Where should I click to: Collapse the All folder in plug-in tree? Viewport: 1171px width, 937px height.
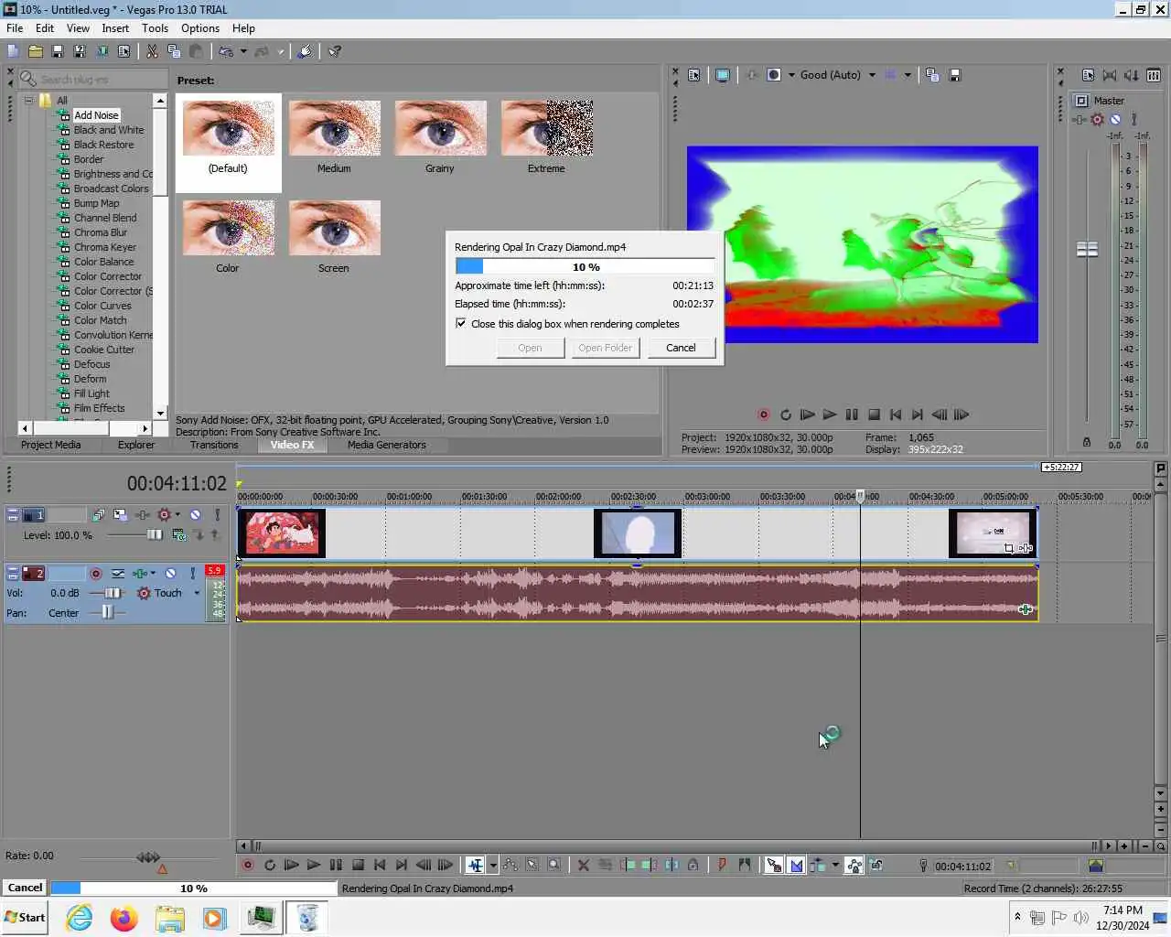click(x=28, y=101)
